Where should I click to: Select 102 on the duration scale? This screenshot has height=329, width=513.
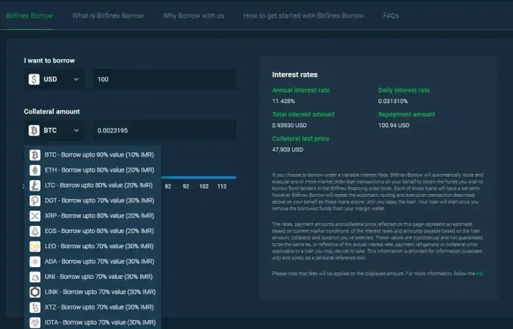tap(204, 186)
